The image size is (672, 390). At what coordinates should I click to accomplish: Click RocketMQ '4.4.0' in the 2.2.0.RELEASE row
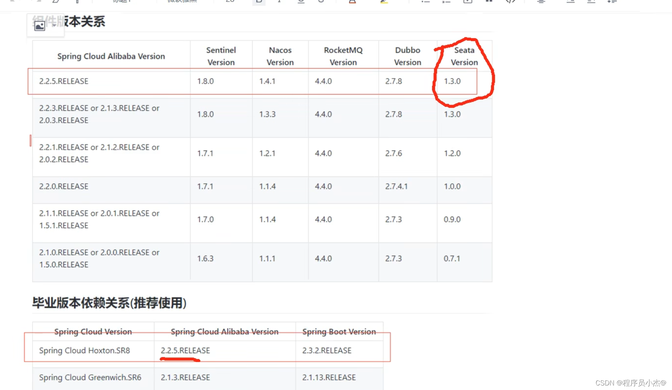pos(323,186)
